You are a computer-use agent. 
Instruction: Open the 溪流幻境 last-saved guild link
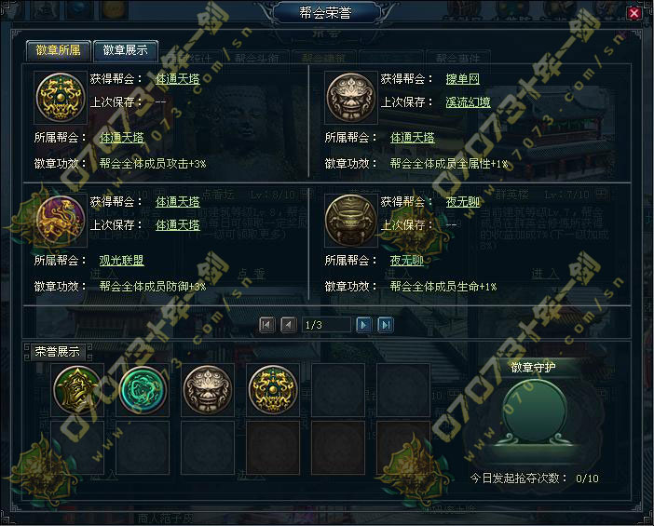tap(468, 102)
